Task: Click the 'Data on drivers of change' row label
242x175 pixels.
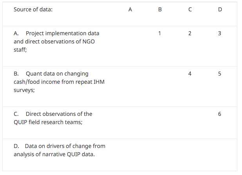Action: tap(60, 150)
